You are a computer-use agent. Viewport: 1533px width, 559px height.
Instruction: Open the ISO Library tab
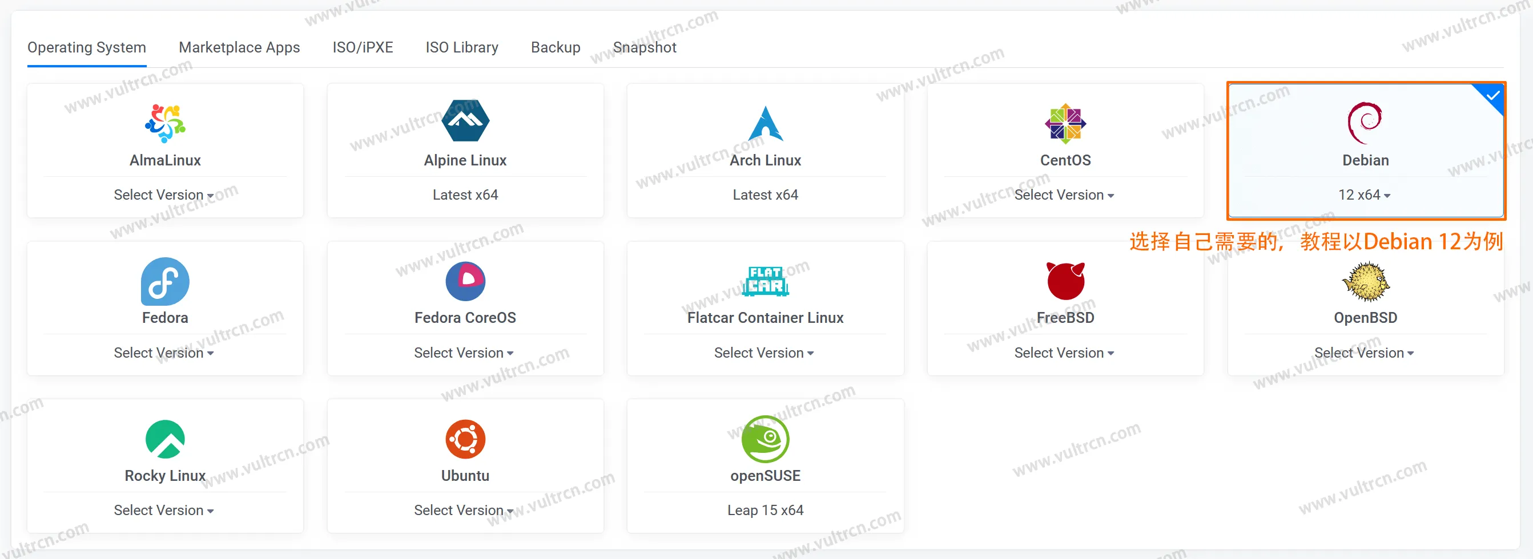[462, 47]
